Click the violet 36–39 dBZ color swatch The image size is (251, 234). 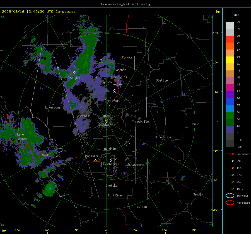click(x=230, y=95)
